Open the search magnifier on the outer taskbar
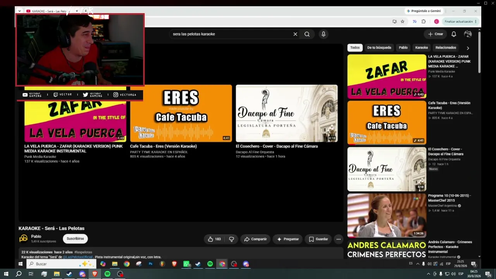Screen dimensions: 496x279 18,274
